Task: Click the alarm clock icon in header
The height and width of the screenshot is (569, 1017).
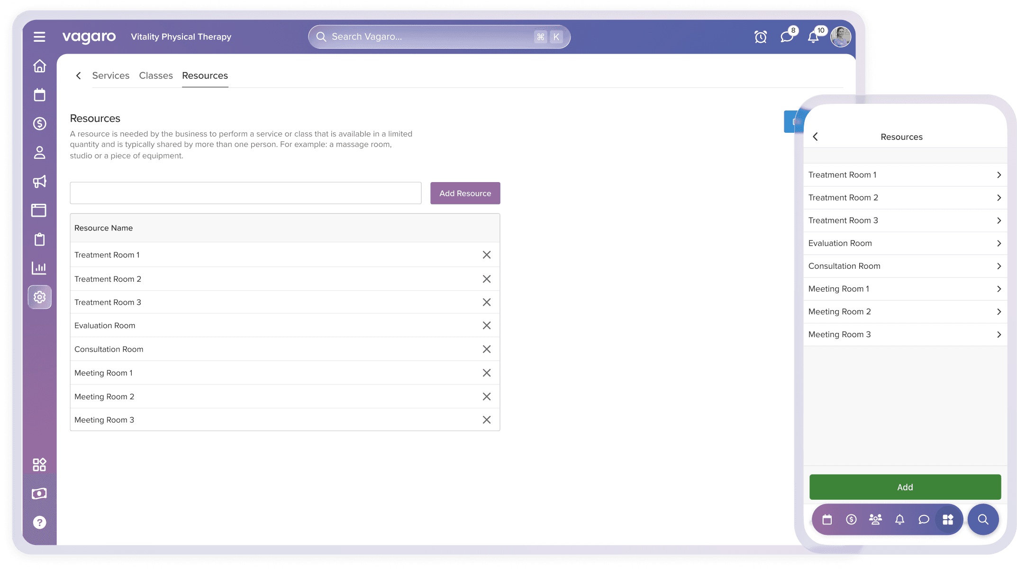Action: pyautogui.click(x=761, y=37)
